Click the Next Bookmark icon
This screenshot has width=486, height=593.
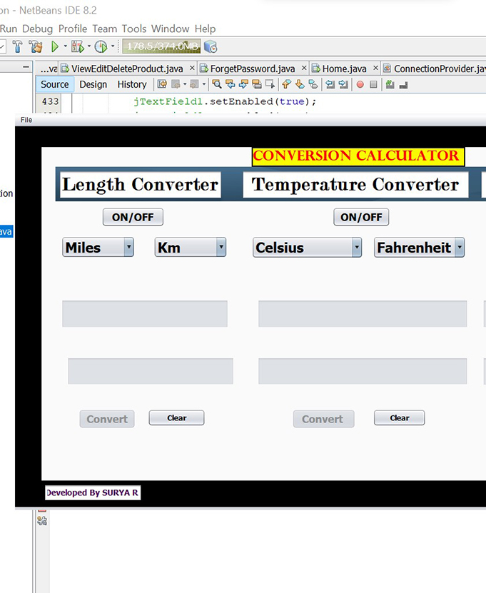click(x=300, y=84)
